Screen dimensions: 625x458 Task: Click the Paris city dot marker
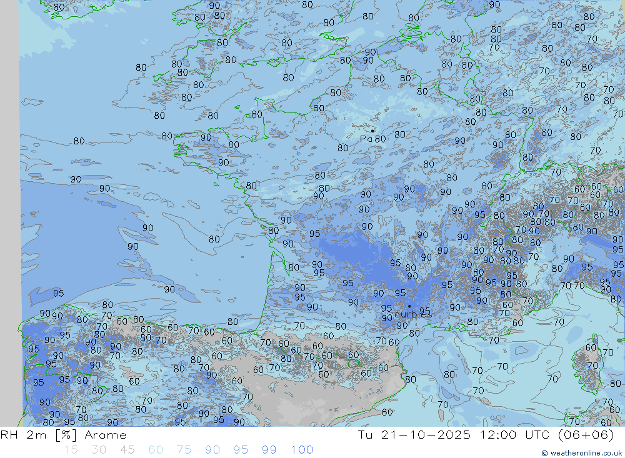coord(372,131)
